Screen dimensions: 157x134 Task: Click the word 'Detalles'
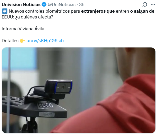(10, 41)
